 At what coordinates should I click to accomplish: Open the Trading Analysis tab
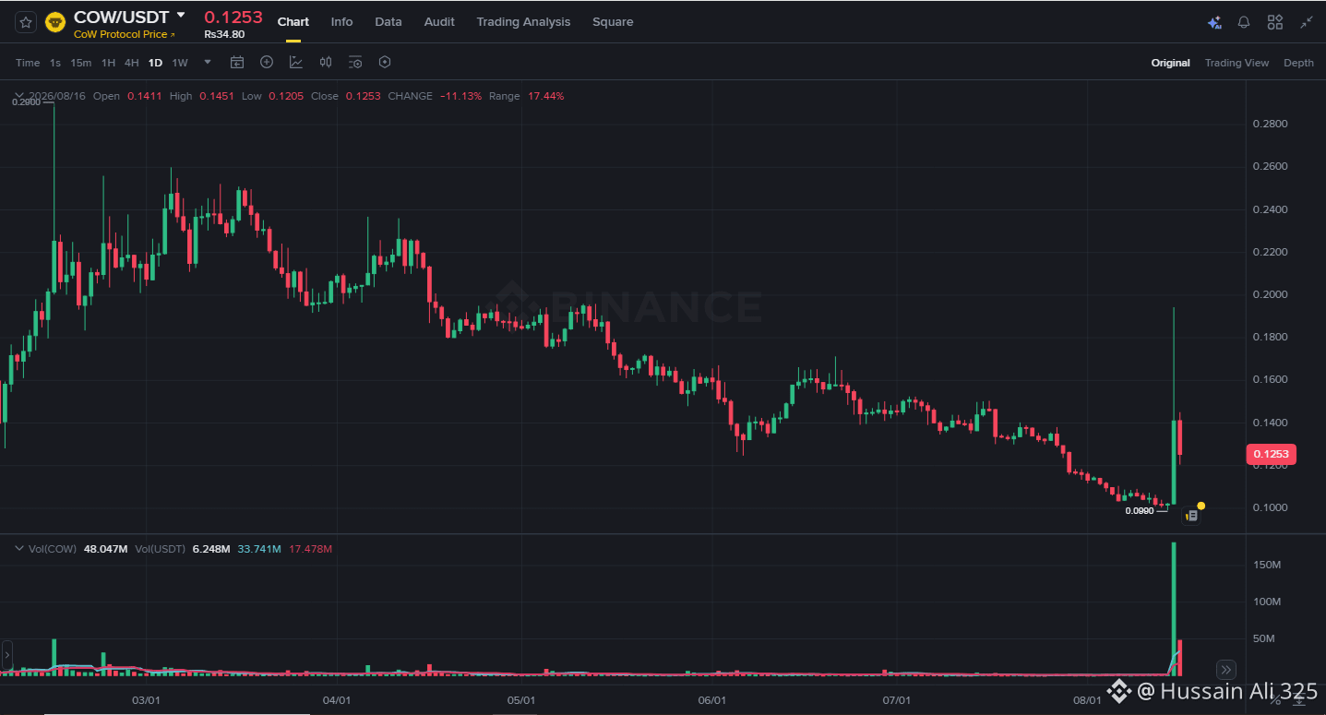coord(523,22)
